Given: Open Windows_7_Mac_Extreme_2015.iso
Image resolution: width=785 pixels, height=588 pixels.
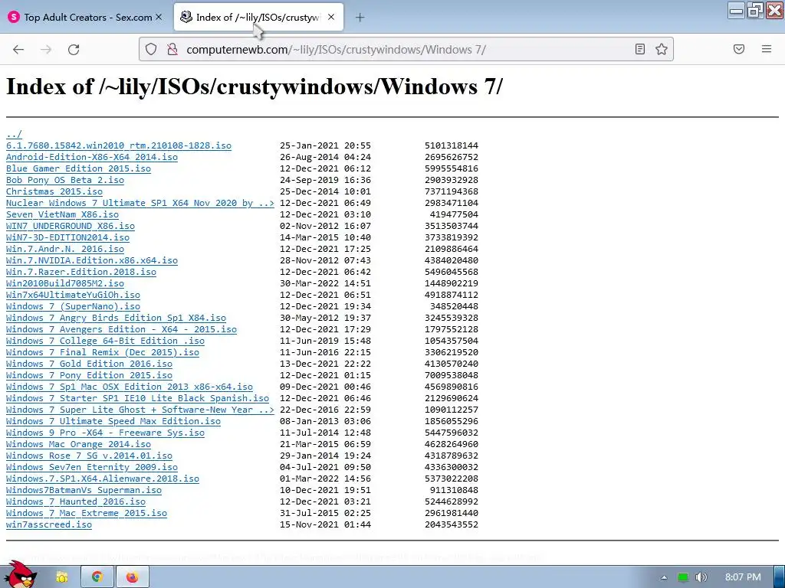Looking at the screenshot, I should click(x=87, y=514).
